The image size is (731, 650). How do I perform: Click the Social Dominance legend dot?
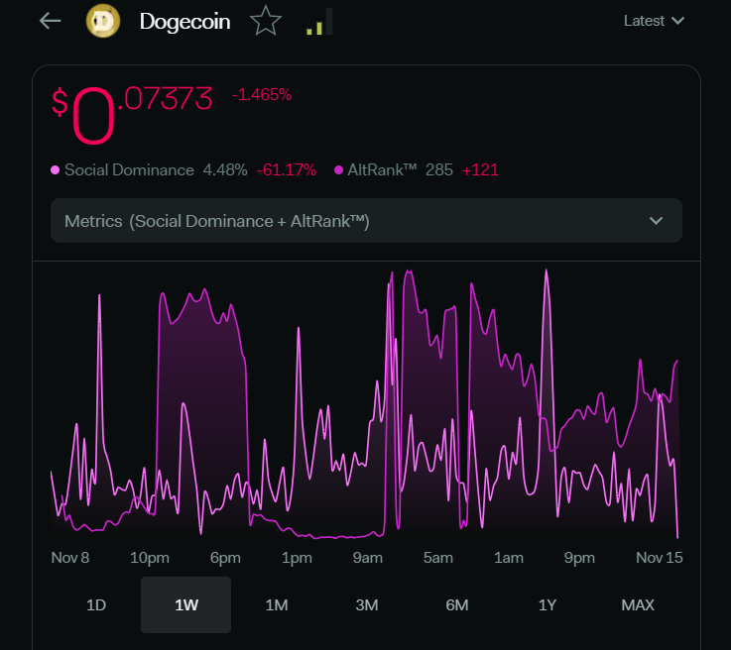(x=55, y=170)
